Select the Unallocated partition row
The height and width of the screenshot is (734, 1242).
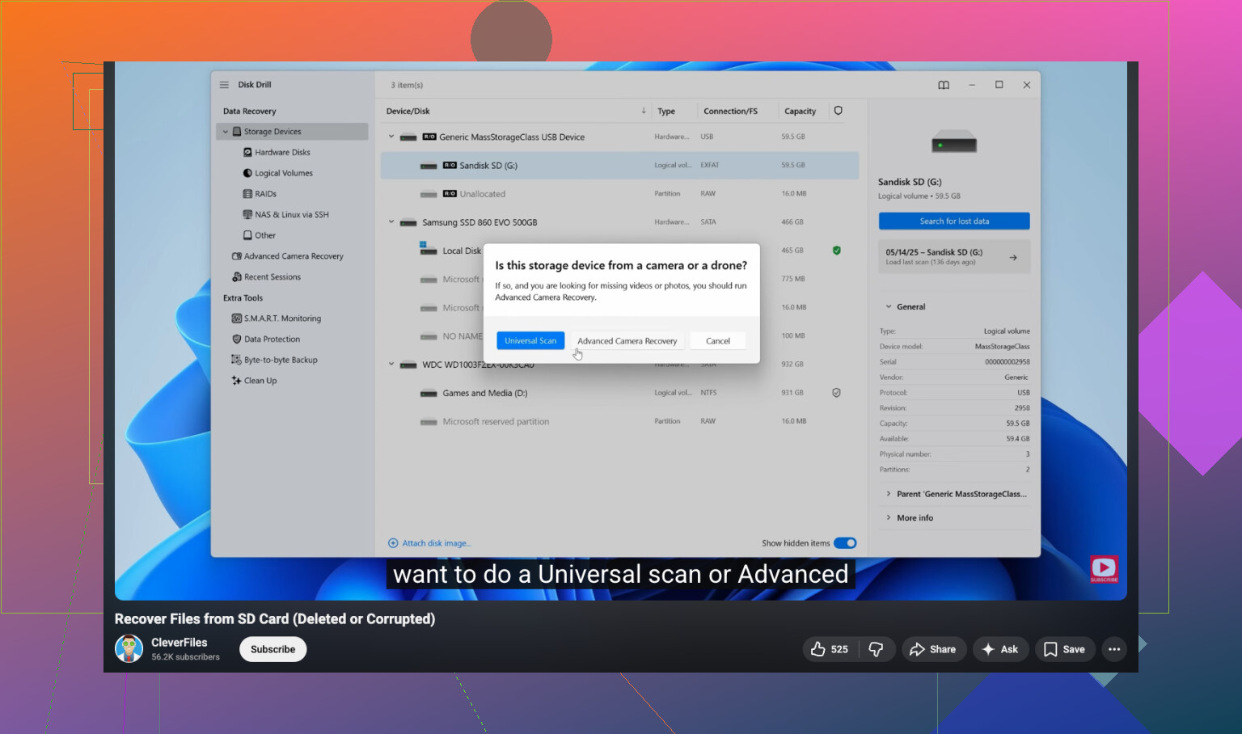[619, 194]
